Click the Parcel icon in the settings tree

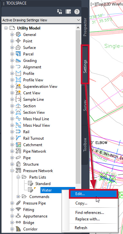pos(18,54)
